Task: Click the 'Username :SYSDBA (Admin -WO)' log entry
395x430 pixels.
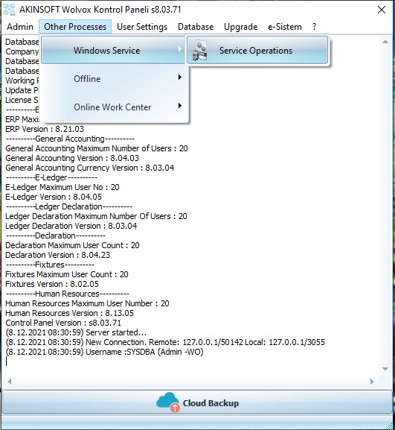Action: (x=104, y=352)
